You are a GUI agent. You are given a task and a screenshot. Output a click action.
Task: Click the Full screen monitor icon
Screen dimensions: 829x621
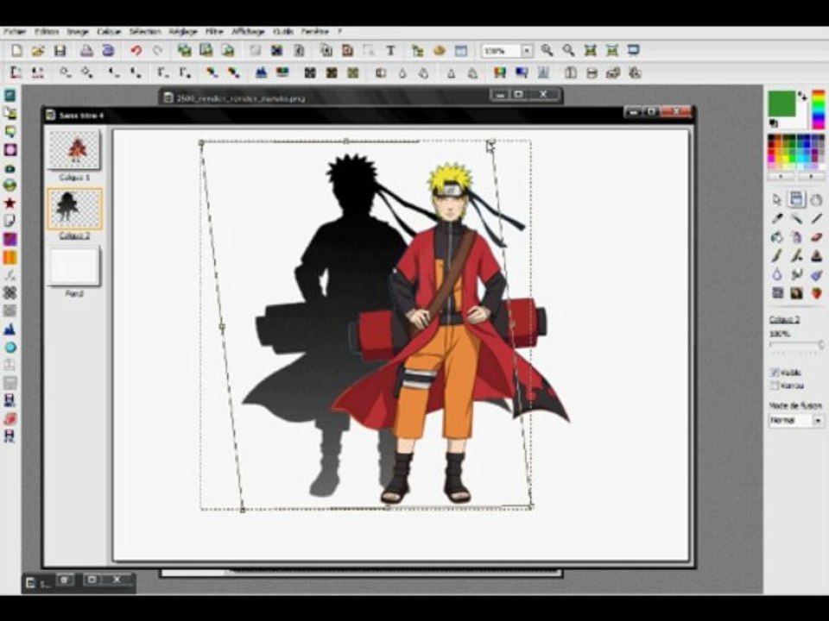[633, 50]
